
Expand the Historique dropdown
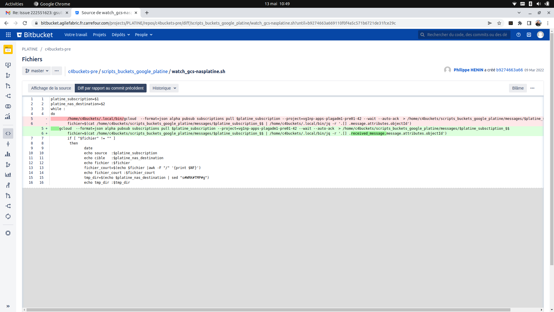coord(164,88)
